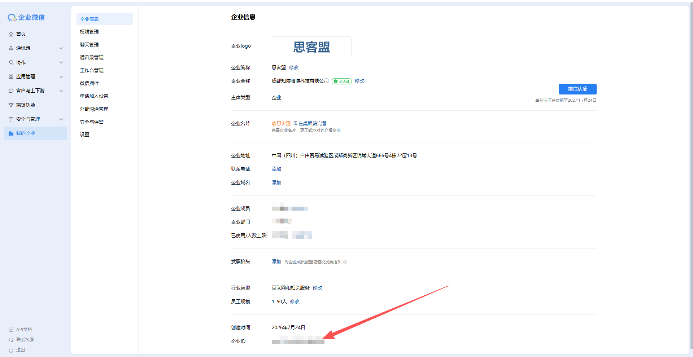Expand the 协作 submenu chevron
Screen dimensions: 693x357
(x=61, y=62)
